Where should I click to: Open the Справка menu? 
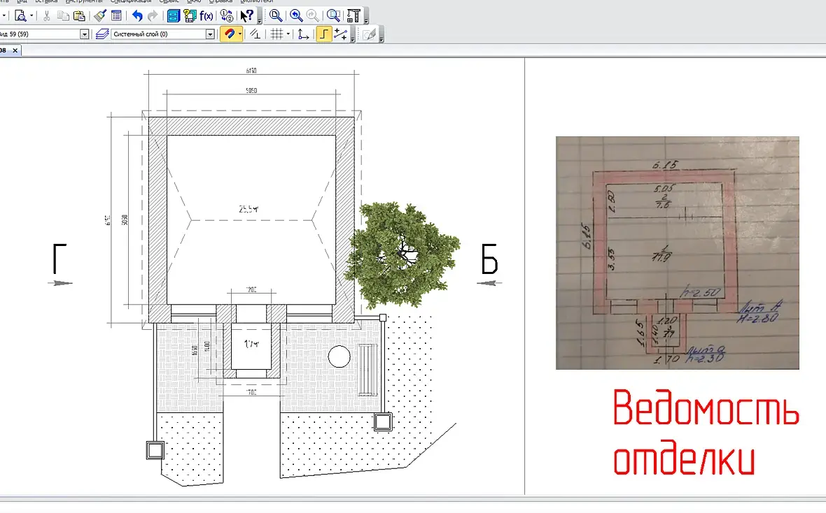coord(220,1)
